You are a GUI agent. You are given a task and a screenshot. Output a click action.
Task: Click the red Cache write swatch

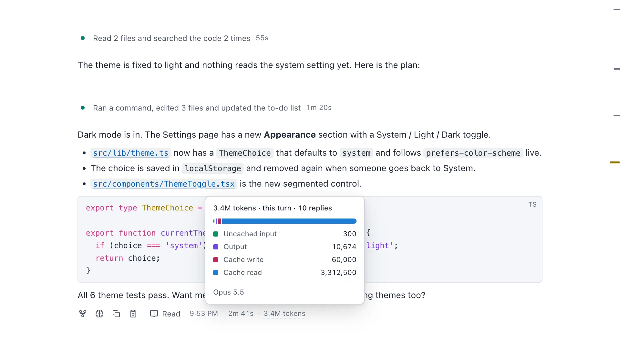tap(216, 260)
